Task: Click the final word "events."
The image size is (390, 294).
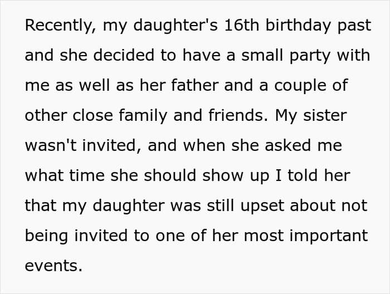Action: pyautogui.click(x=53, y=266)
